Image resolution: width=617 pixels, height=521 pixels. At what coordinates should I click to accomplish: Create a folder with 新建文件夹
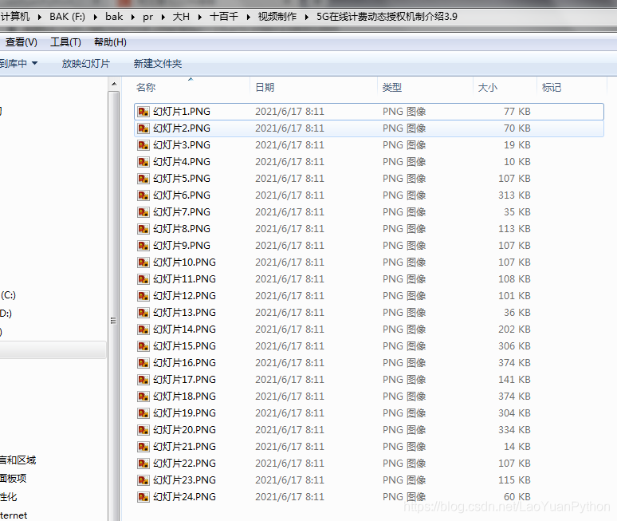click(x=157, y=63)
